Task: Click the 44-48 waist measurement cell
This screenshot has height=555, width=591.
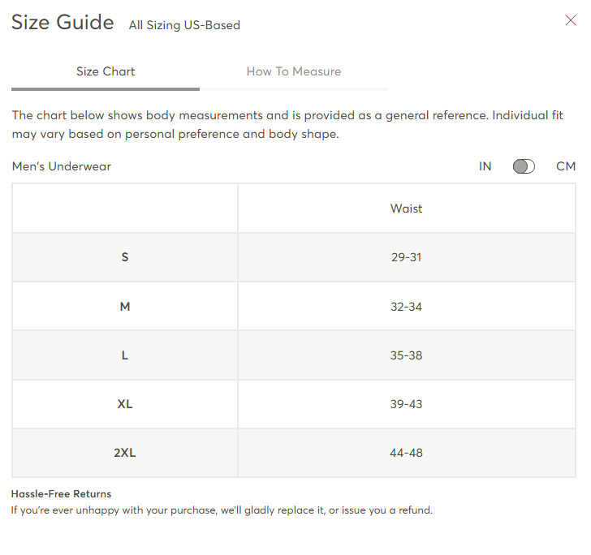Action: coord(406,453)
